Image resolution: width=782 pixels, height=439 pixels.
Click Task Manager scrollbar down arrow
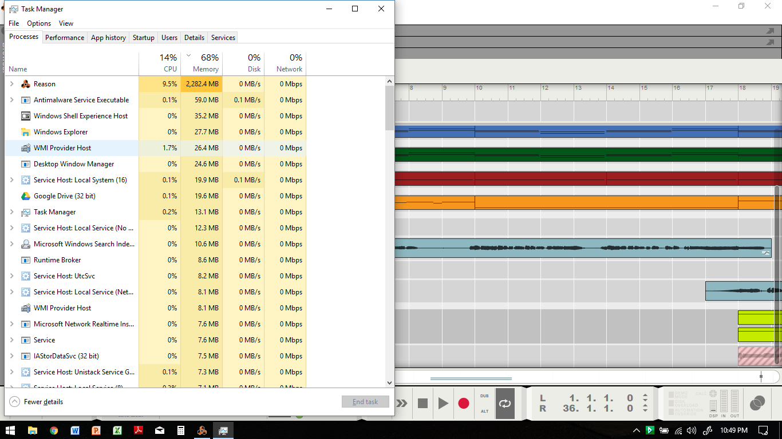(390, 383)
